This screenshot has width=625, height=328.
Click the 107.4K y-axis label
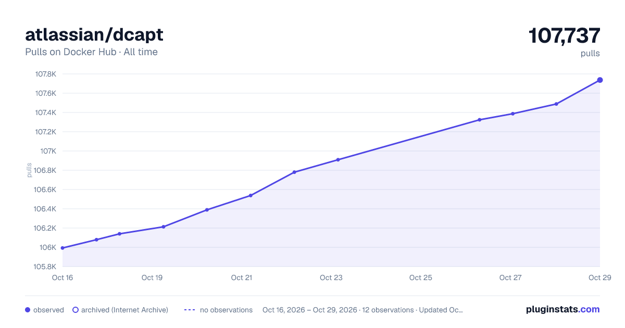coord(45,112)
